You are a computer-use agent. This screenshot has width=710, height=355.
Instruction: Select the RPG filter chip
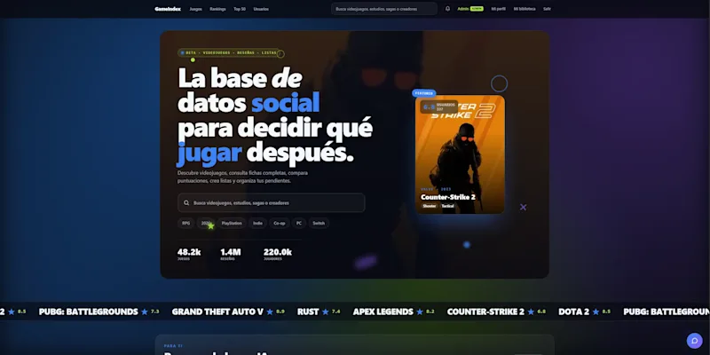(x=186, y=223)
